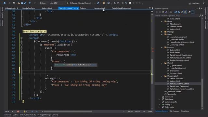Click the Open File folder icon
This screenshot has height=117, width=208.
coord(19,3)
